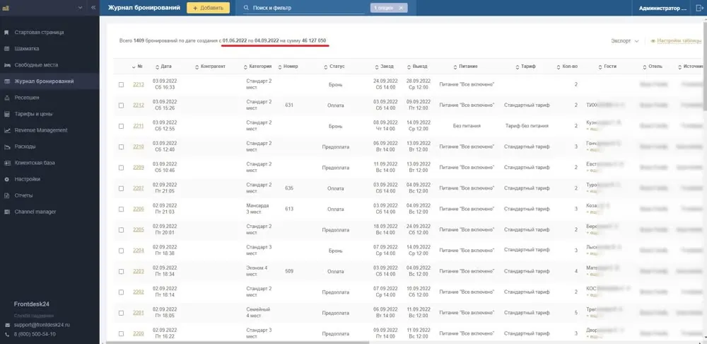Click the Настройки gear icon
Viewport: 707px width, 344px height.
(7, 179)
